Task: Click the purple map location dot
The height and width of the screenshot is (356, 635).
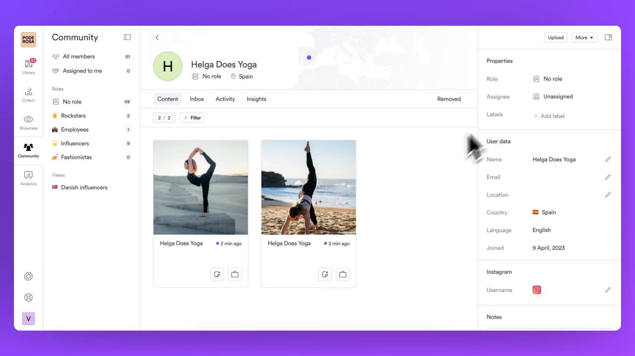Action: coord(309,57)
